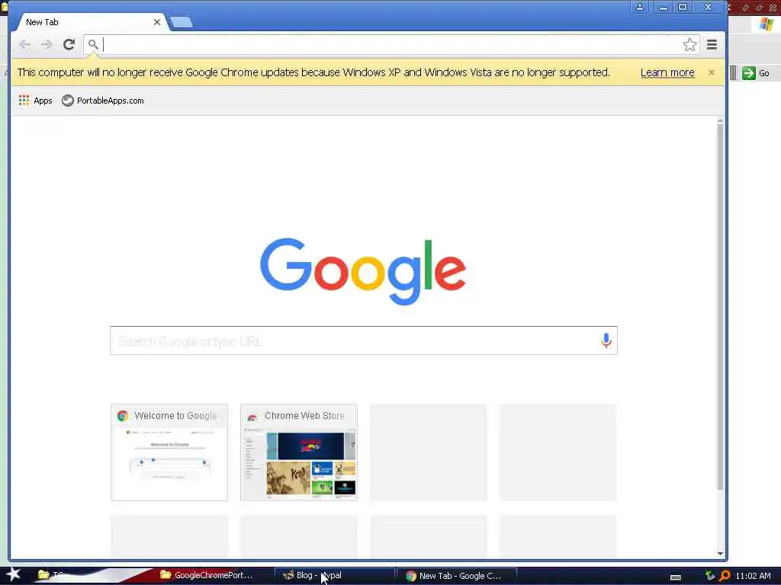Click the Go button in the background window
The image size is (781, 585).
click(756, 73)
